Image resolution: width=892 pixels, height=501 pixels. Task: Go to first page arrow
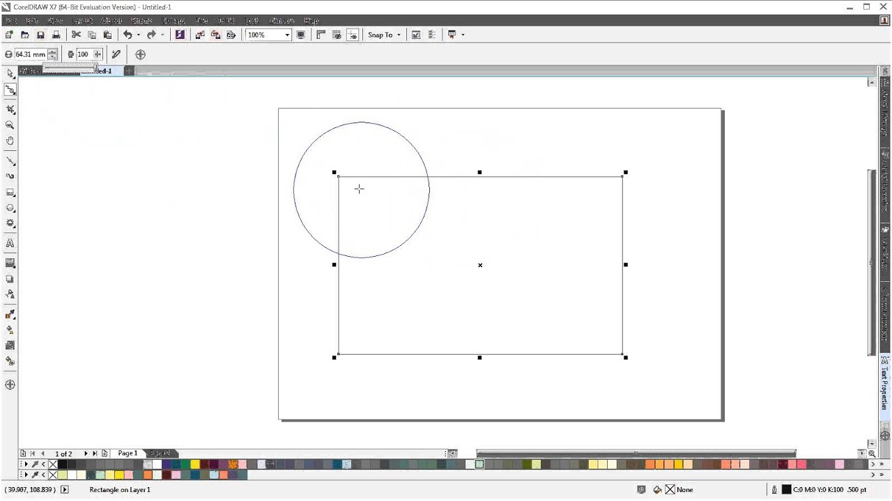[32, 454]
